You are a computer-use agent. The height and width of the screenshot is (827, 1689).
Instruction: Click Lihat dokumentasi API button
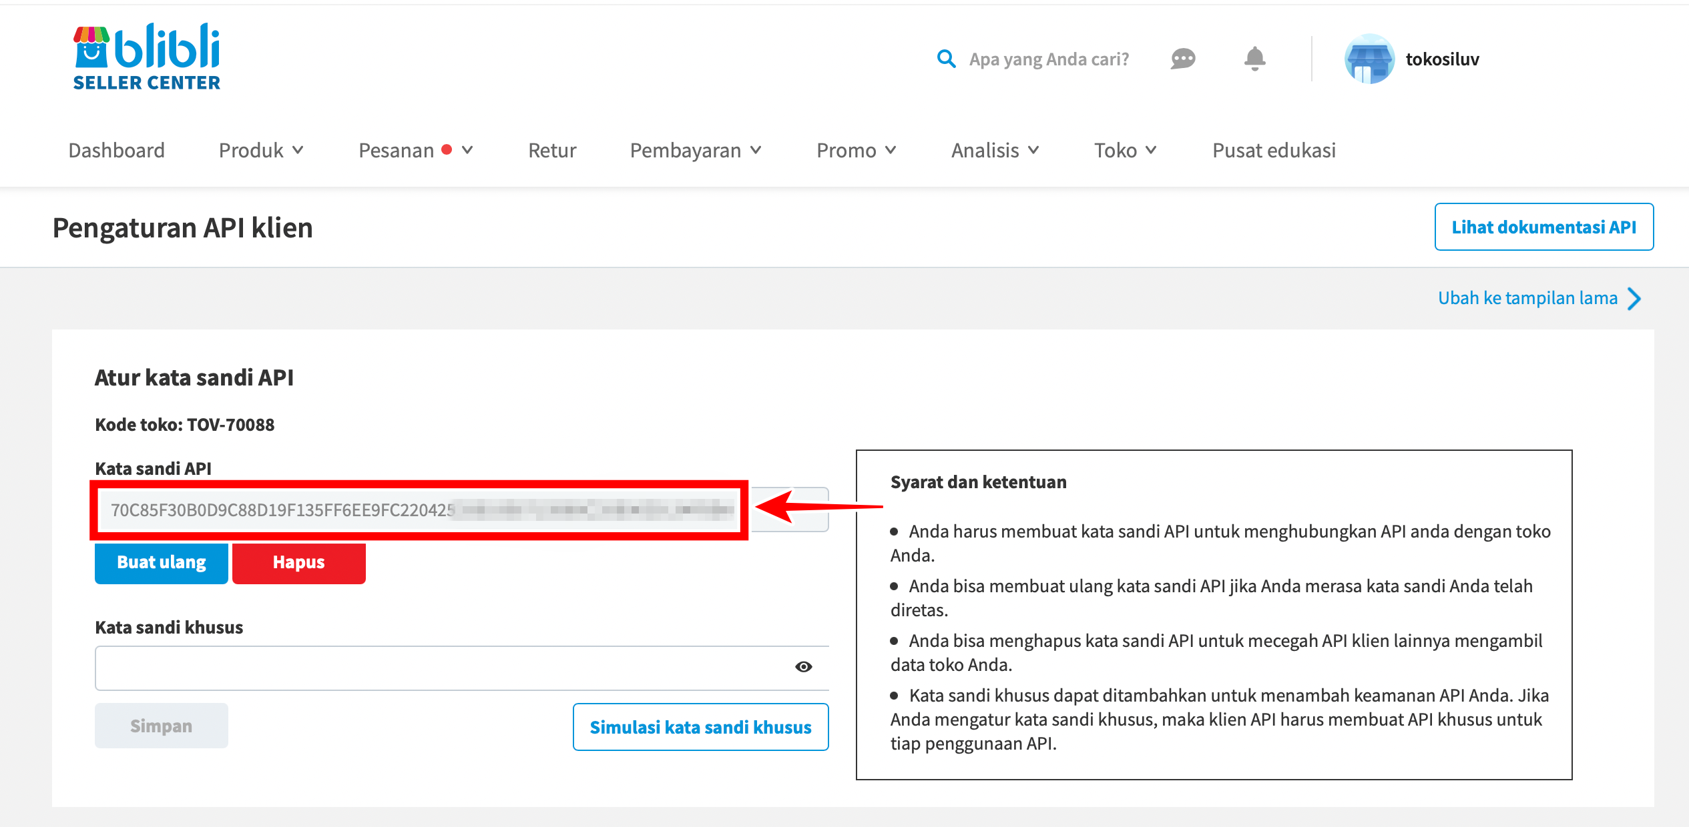pos(1543,227)
